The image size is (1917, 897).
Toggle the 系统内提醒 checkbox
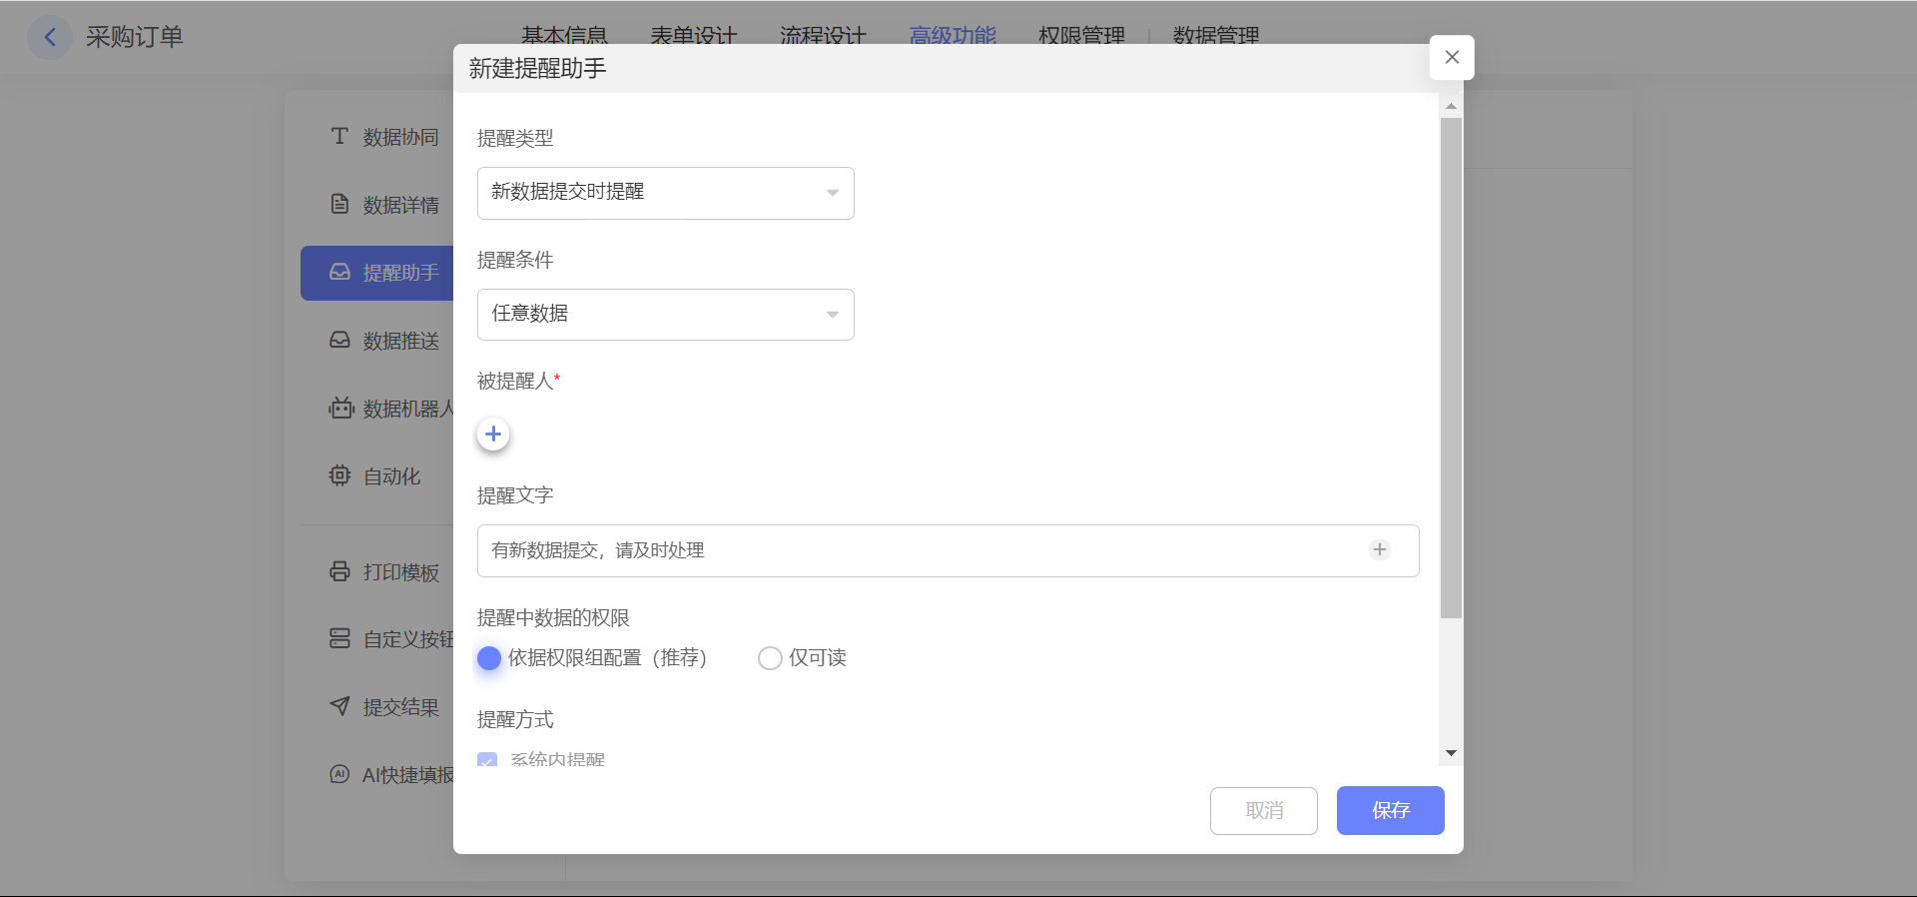point(487,759)
